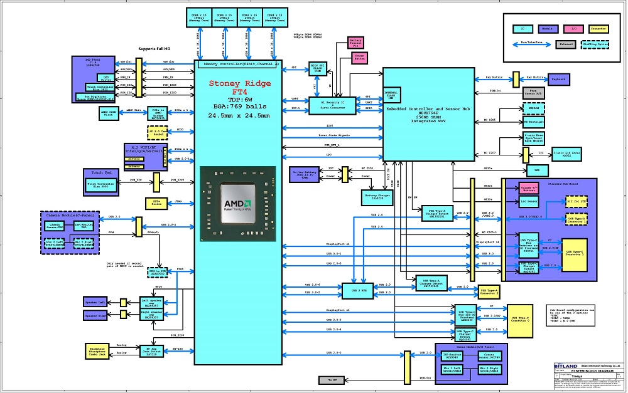Viewport: 628px width, 393px height.
Task: Click the dashed EEPROM box
Action: tap(533, 108)
